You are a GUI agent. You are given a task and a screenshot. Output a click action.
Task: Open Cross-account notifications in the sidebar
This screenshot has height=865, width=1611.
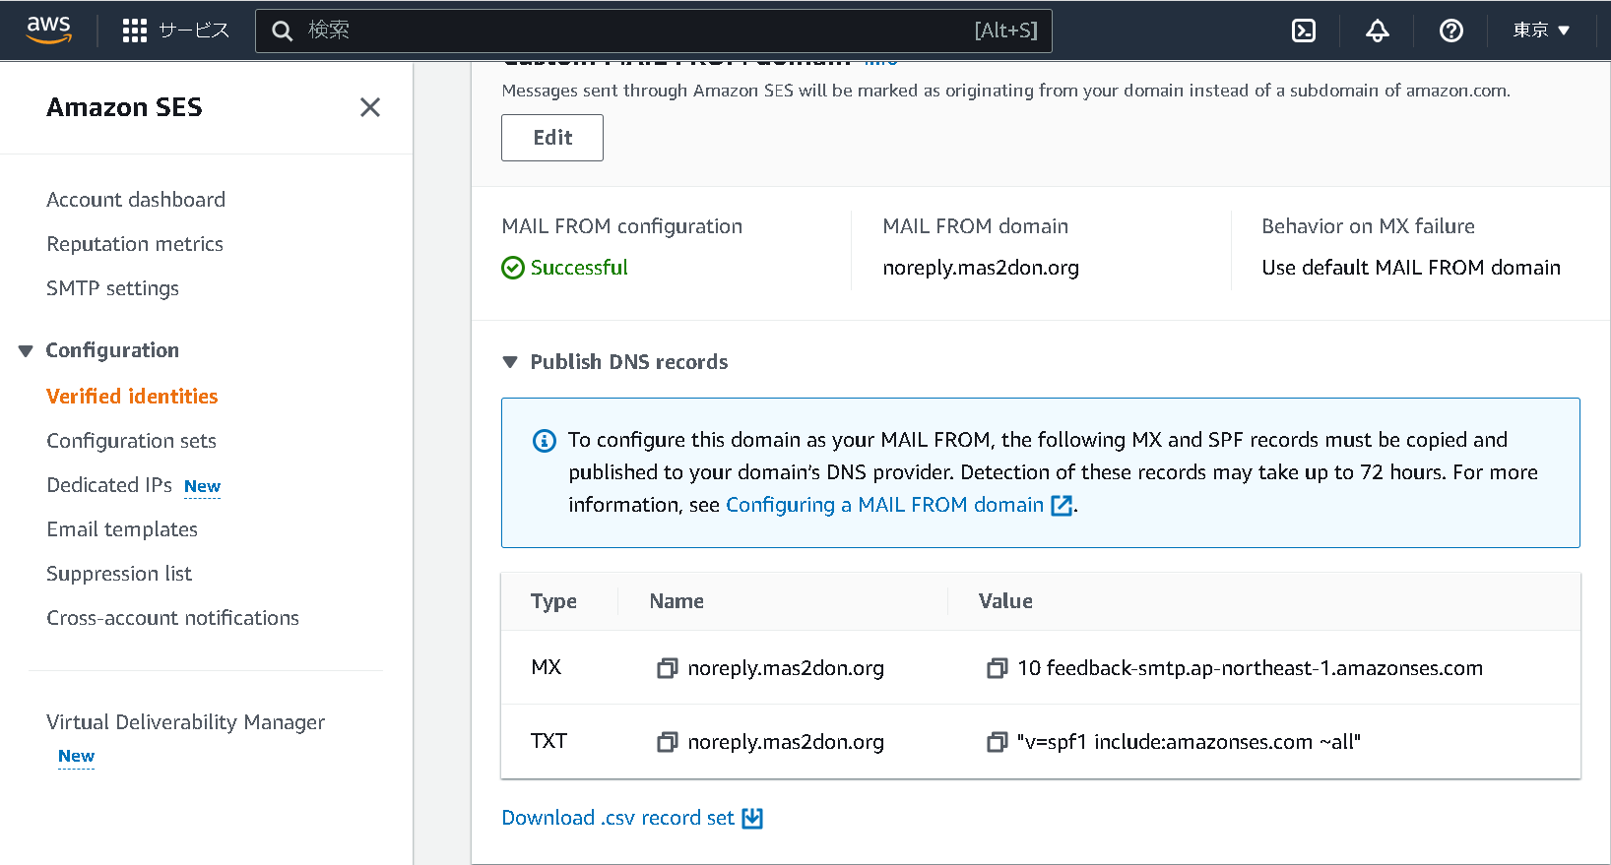(173, 618)
